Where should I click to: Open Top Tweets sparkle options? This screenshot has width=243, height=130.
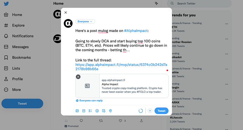[156, 4]
